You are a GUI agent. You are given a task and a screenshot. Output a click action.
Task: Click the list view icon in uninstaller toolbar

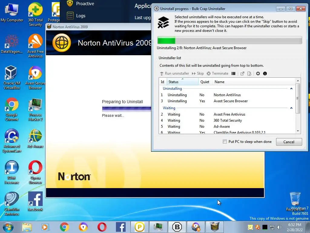(x=233, y=73)
